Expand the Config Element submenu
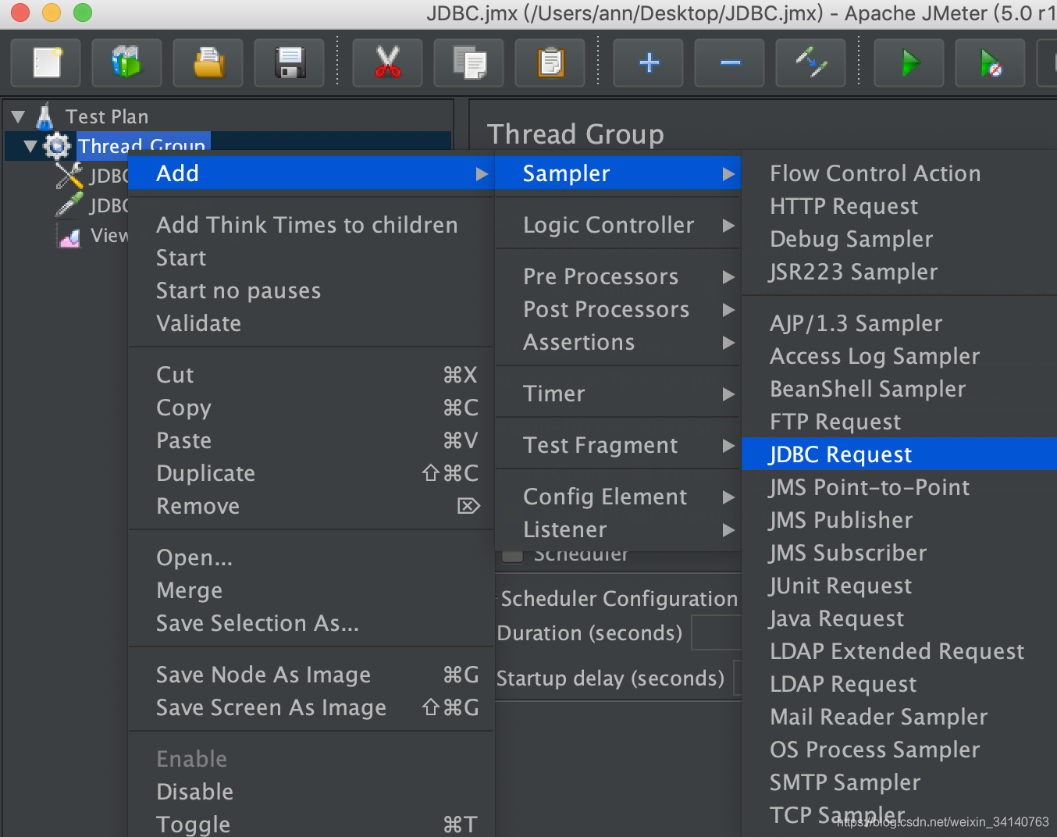This screenshot has height=837, width=1057. [617, 497]
